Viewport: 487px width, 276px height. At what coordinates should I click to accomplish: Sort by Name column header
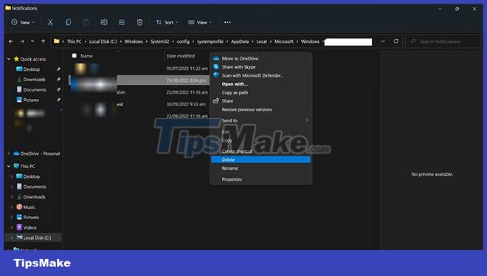point(86,56)
